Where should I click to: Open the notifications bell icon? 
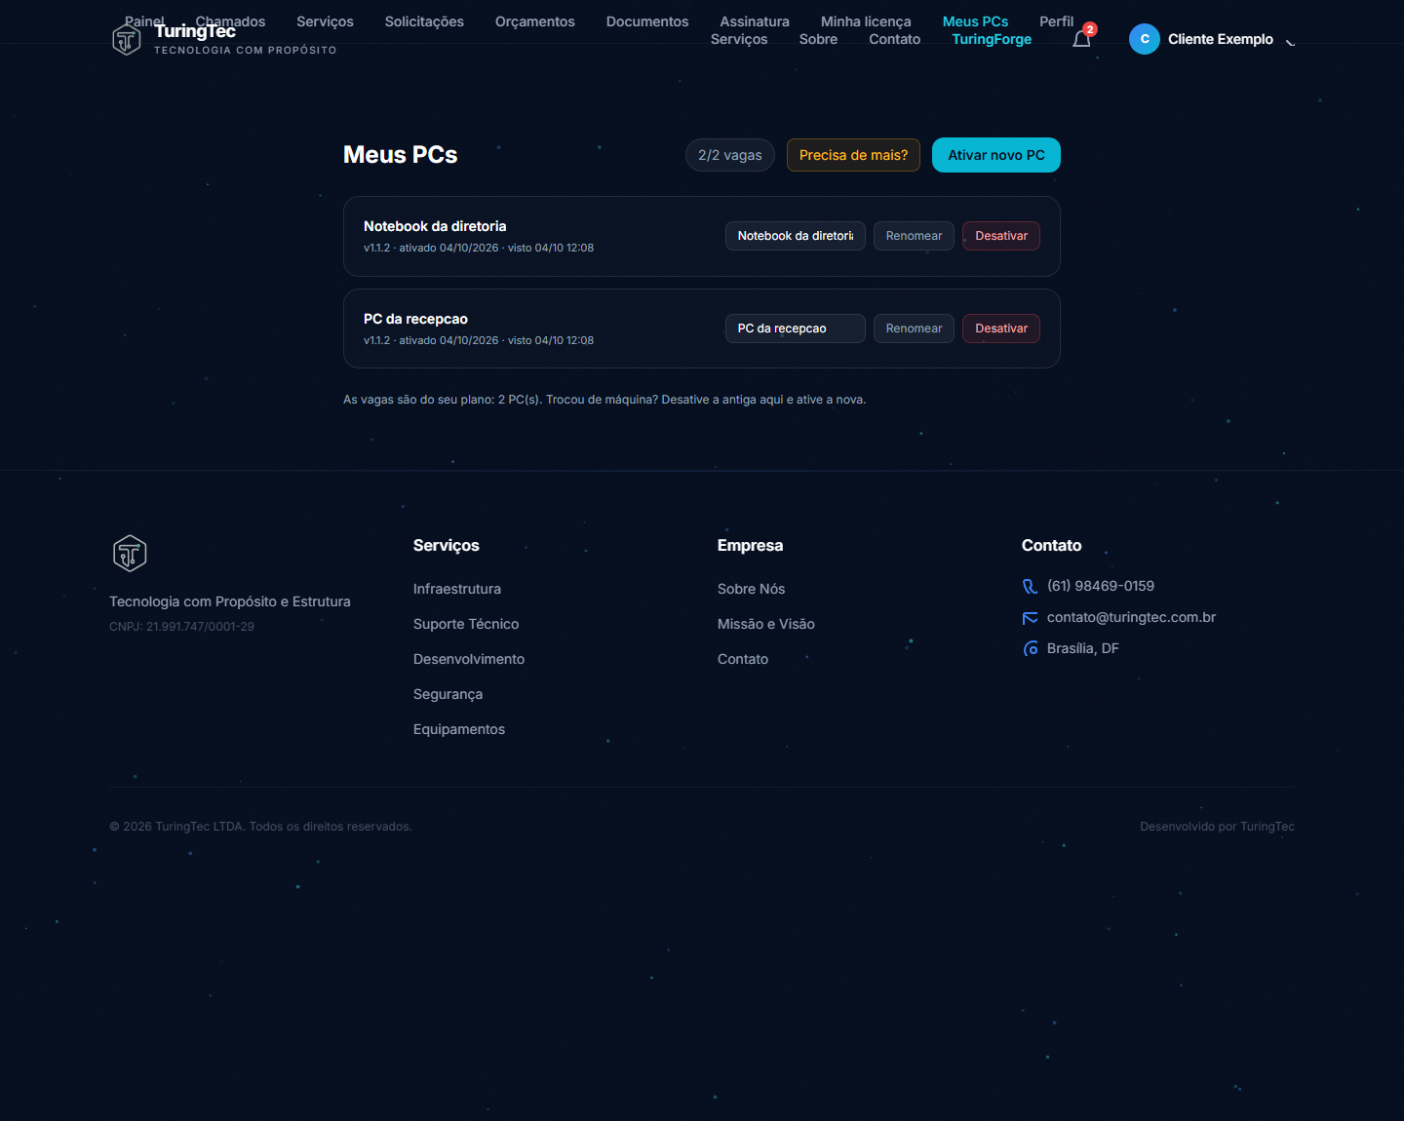click(1081, 39)
